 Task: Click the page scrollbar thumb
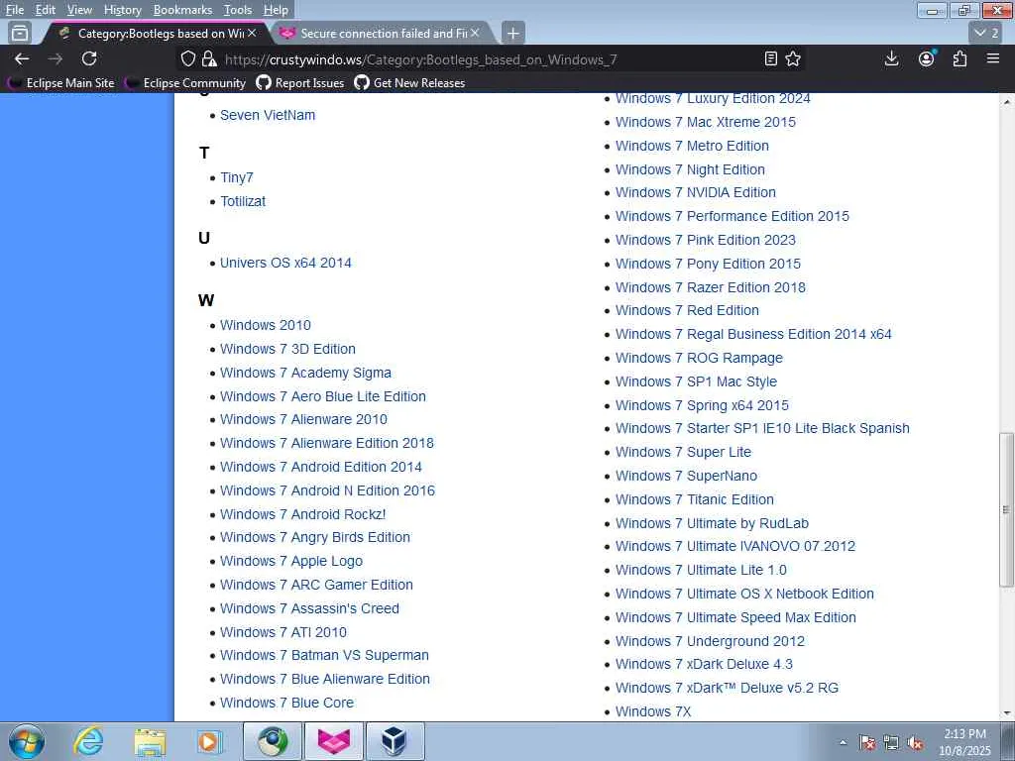pos(1007,510)
